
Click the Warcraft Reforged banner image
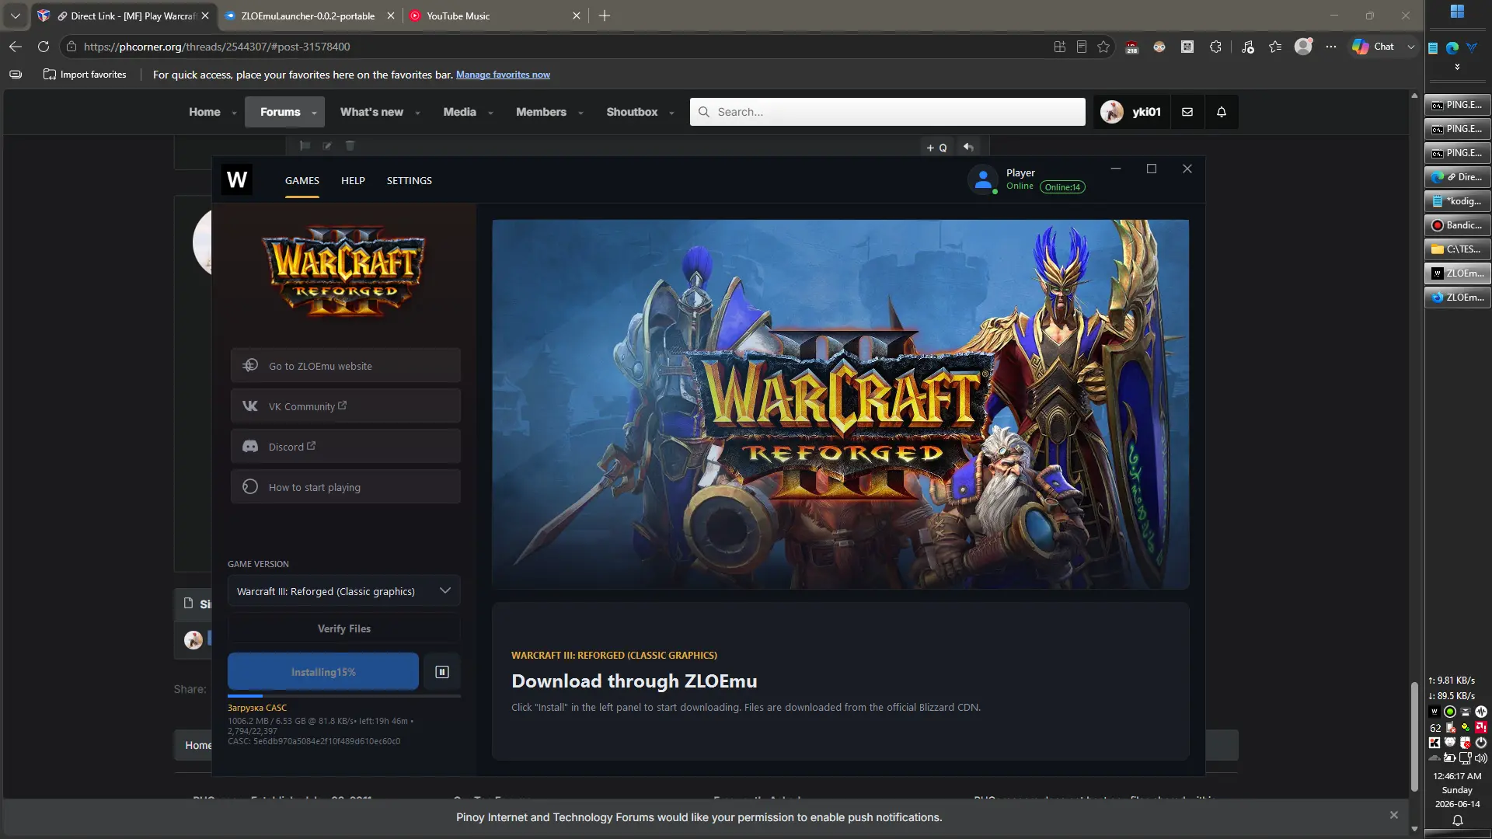(x=840, y=404)
